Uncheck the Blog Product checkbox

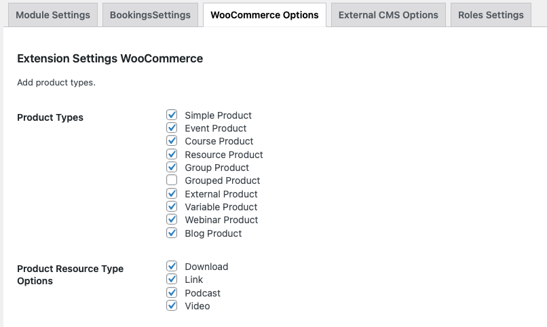pyautogui.click(x=172, y=233)
